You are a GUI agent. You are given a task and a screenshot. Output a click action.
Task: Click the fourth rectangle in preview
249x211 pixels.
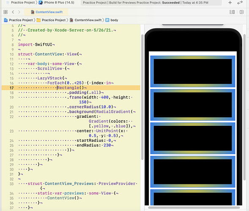point(193,172)
